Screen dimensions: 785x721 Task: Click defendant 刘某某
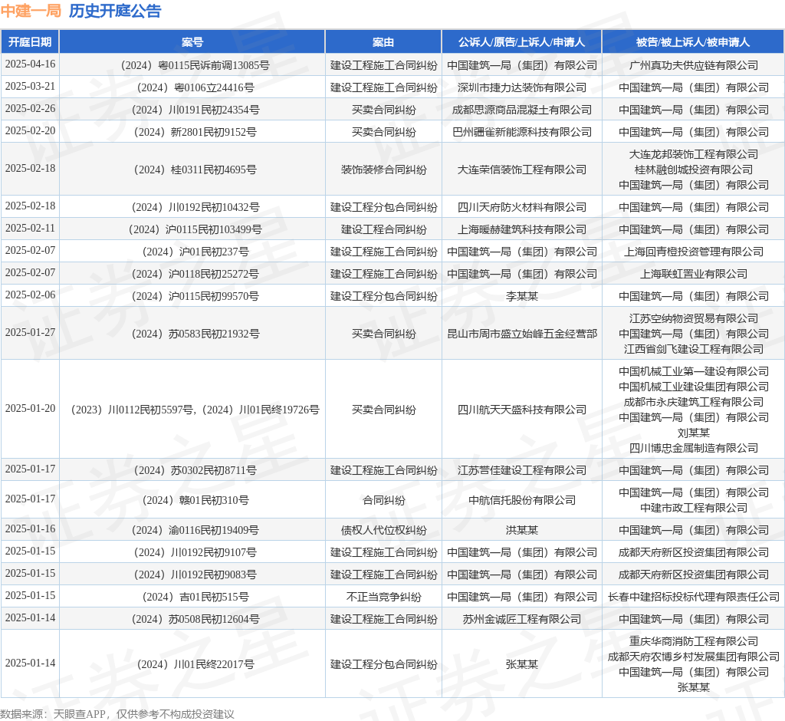pos(693,433)
